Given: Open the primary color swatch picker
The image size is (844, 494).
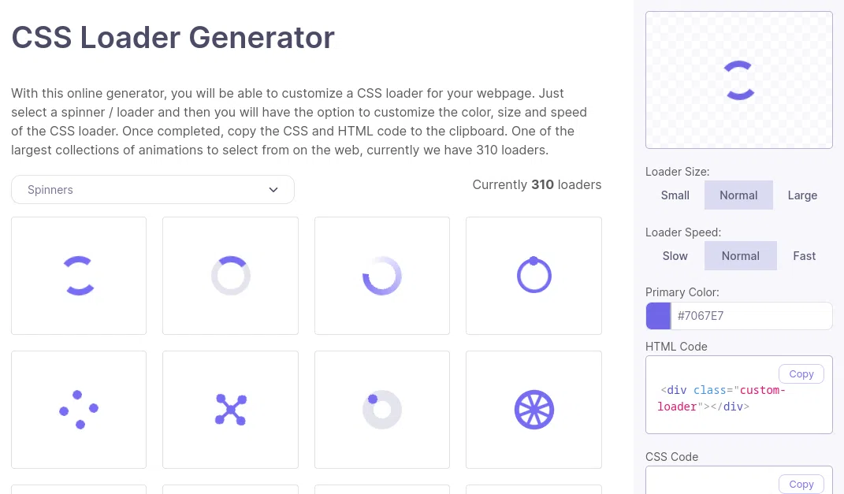Looking at the screenshot, I should coord(658,316).
